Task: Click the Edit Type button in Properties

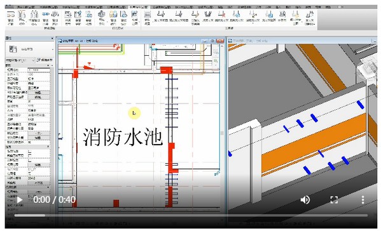Action: pyautogui.click(x=45, y=60)
